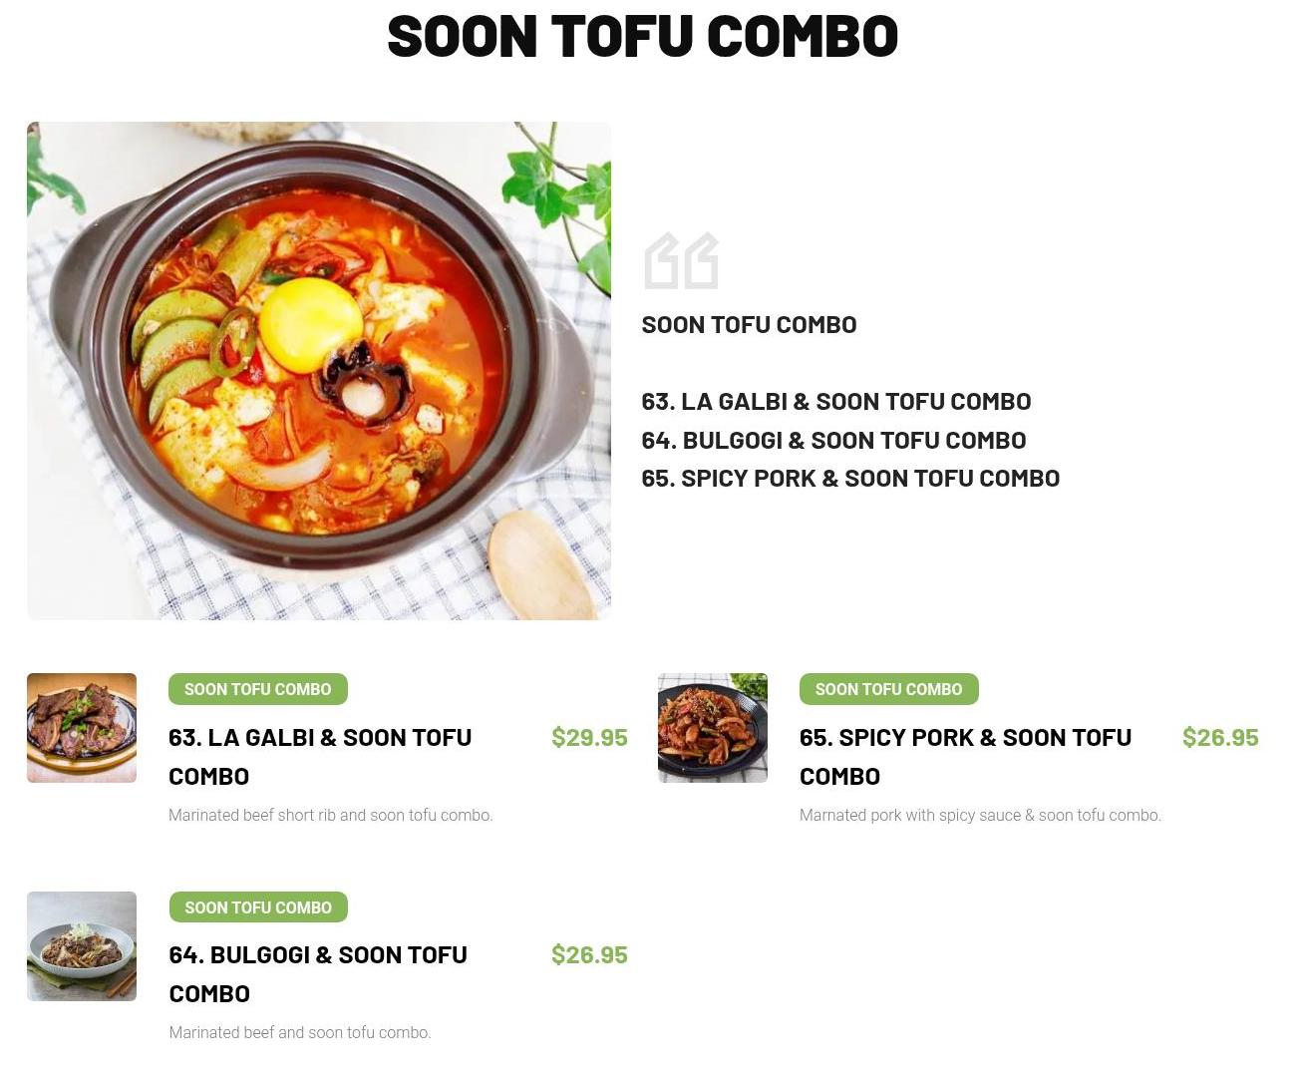Select Soon Tofu Combo tag above Bulgogi
This screenshot has width=1306, height=1078.
(x=258, y=907)
